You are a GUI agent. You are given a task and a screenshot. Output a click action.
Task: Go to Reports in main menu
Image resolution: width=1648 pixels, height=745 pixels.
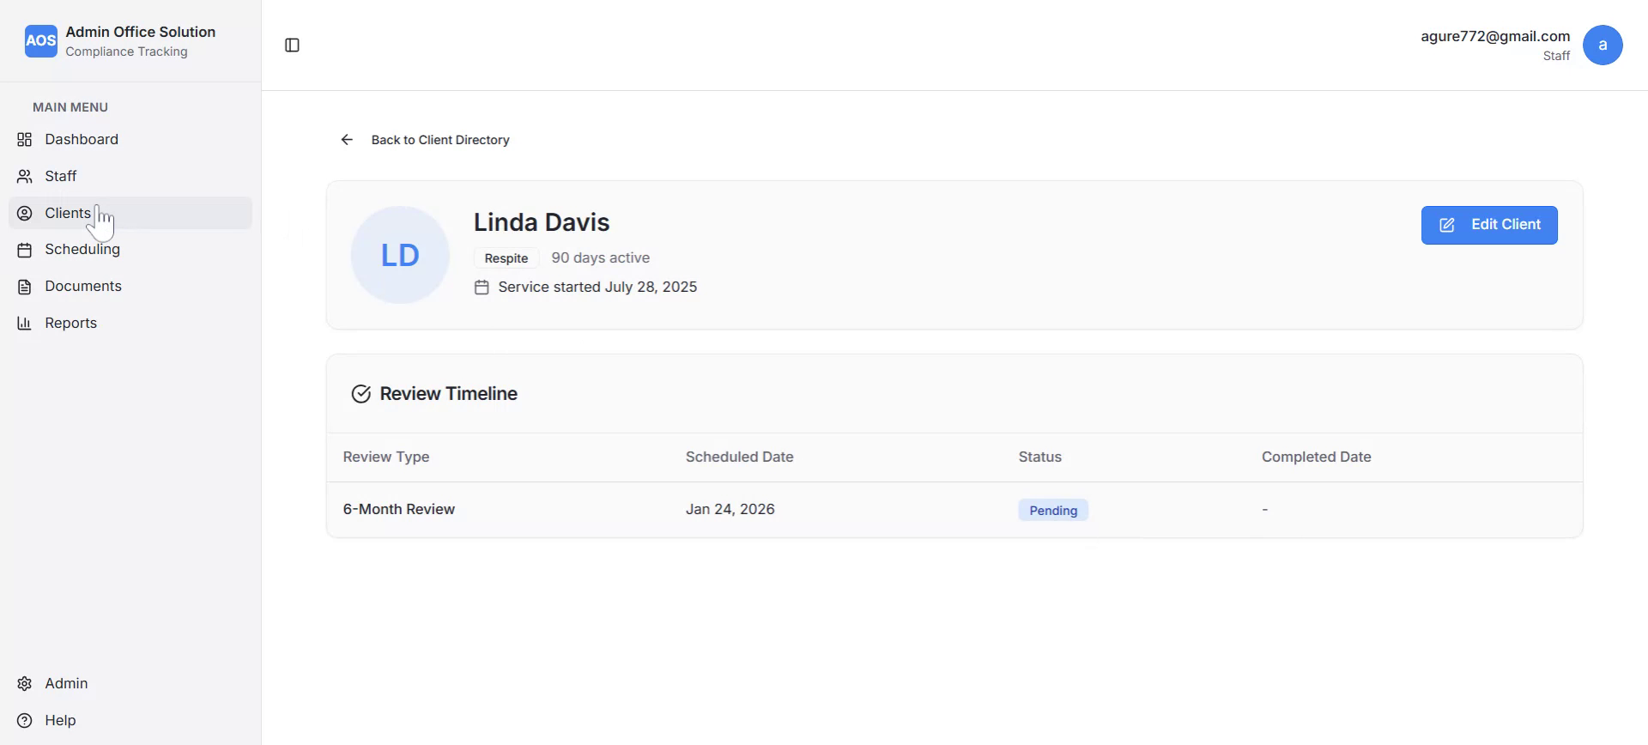[x=70, y=324]
